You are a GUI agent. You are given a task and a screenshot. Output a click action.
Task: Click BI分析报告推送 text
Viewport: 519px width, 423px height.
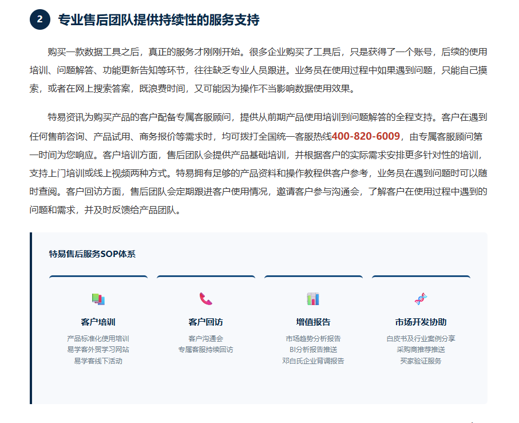click(x=313, y=350)
